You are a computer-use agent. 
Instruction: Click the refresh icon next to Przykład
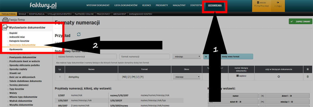79,35
